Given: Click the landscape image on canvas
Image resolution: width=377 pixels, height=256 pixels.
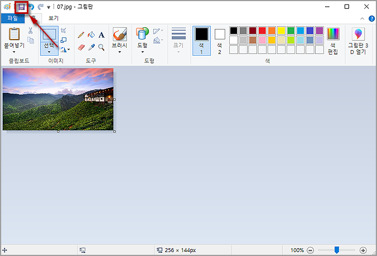Looking at the screenshot, I should click(x=58, y=99).
